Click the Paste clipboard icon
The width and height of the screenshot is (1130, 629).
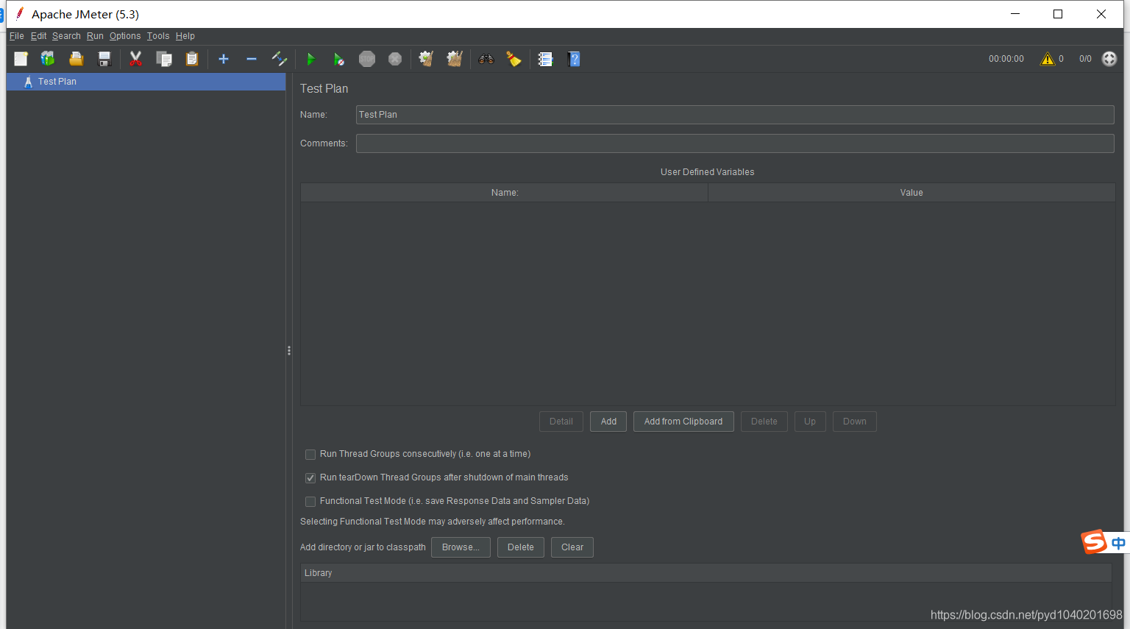[x=192, y=59]
